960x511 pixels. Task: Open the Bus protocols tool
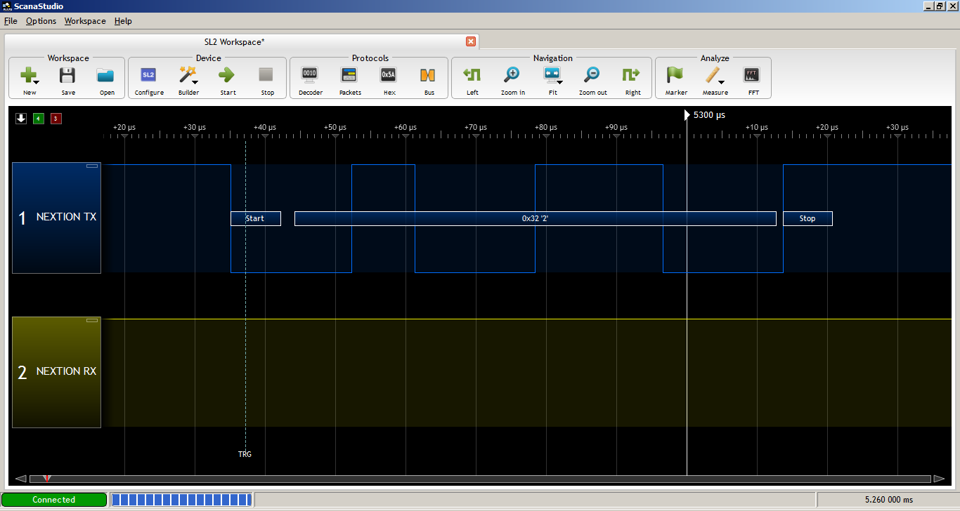429,77
